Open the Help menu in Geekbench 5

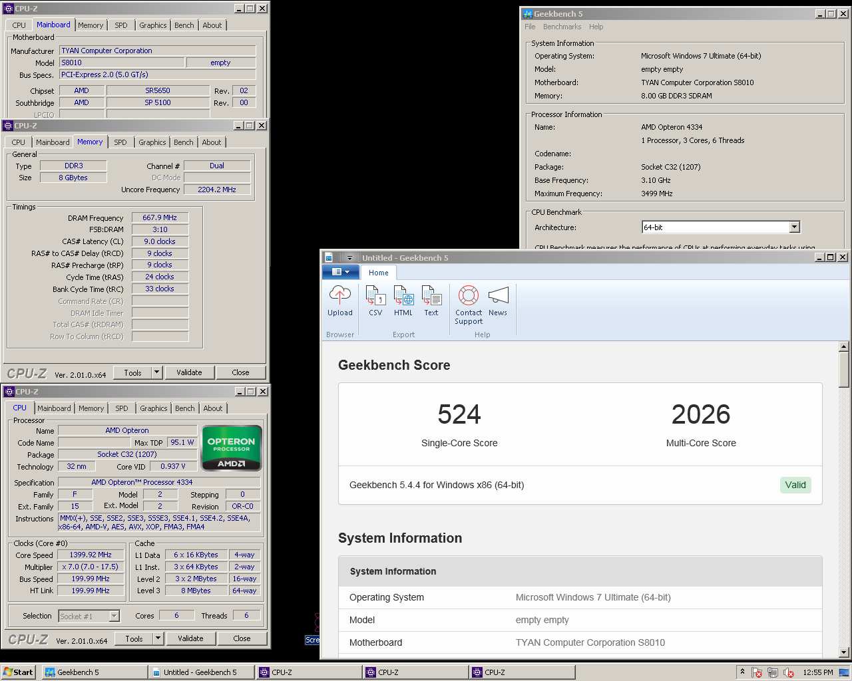(596, 27)
